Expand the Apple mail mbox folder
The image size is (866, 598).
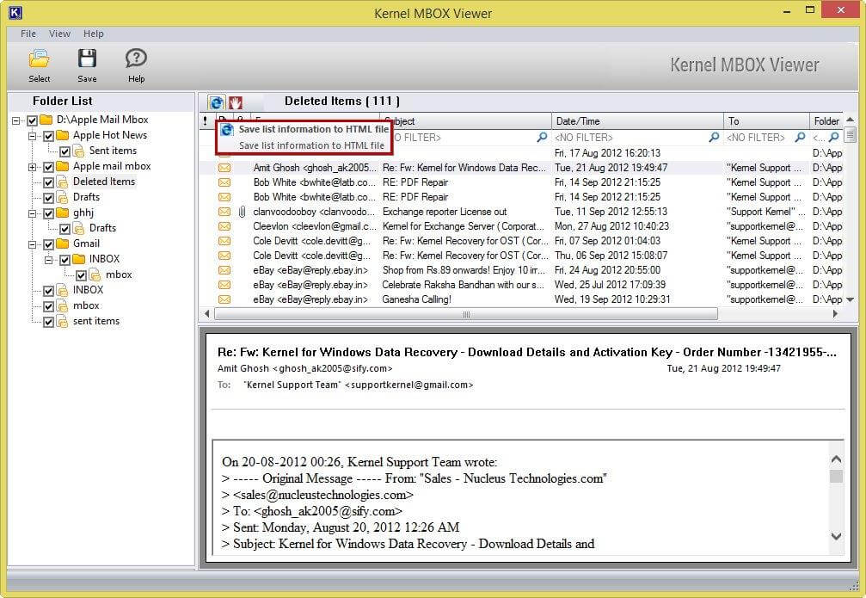tap(32, 166)
